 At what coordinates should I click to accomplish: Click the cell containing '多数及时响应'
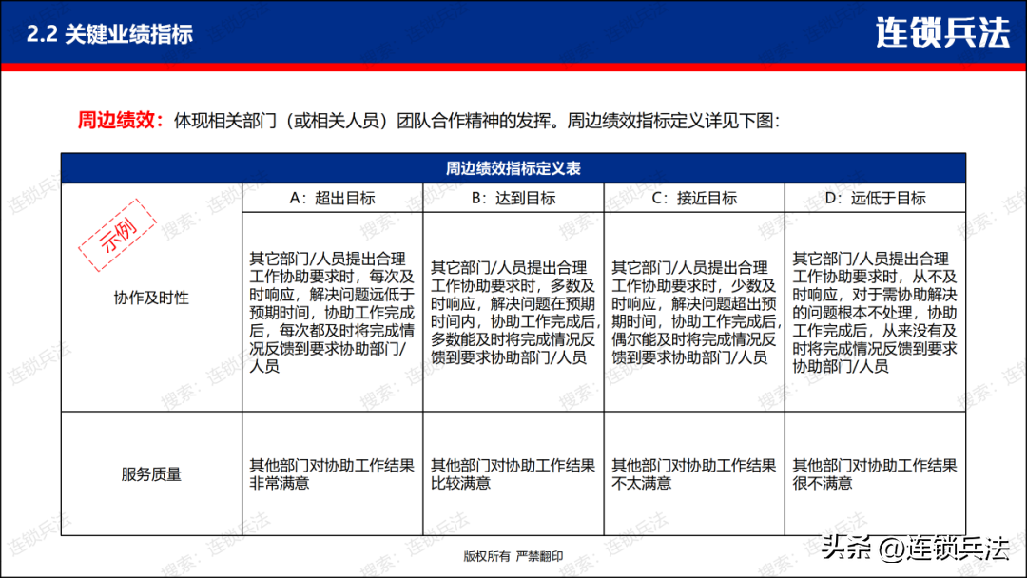(513, 312)
